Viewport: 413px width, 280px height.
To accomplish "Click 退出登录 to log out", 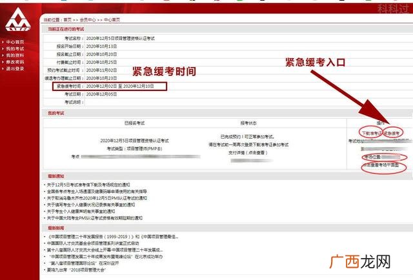I will (15, 68).
